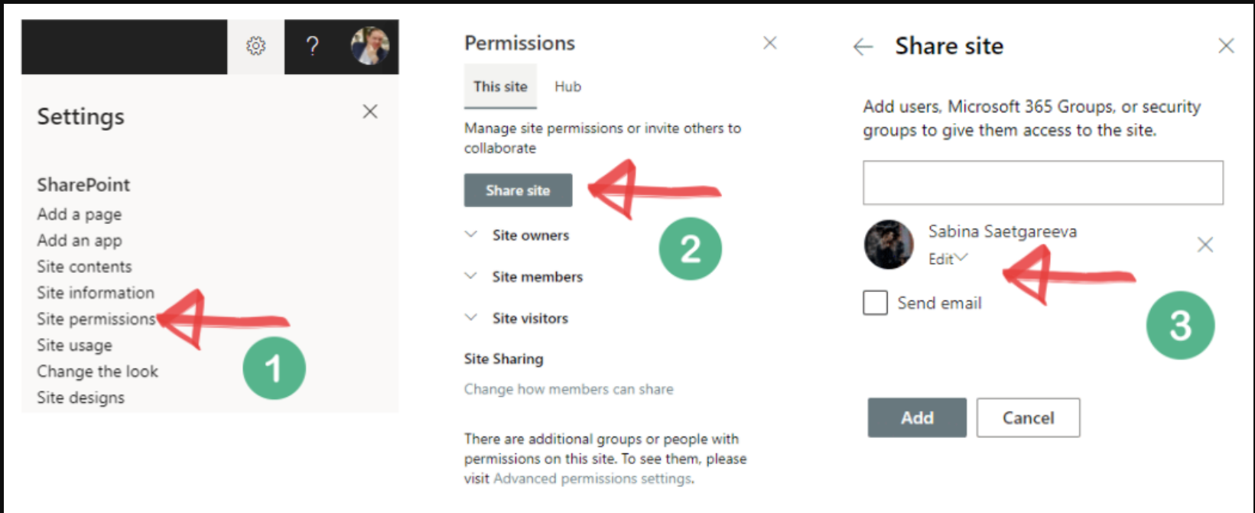The width and height of the screenshot is (1255, 513).
Task: Open the user profile avatar
Action: coord(370,46)
